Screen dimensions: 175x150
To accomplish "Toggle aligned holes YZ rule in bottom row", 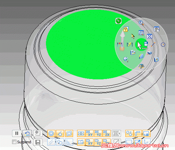I will click(98, 142).
